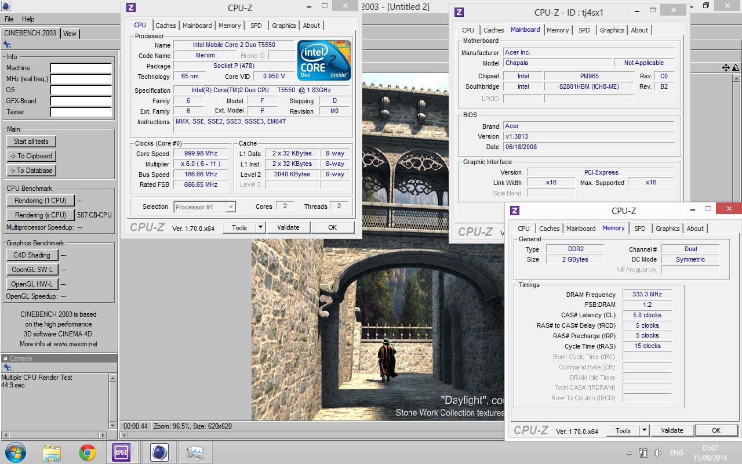Click the Console scrollbar down arrow

coord(112,426)
